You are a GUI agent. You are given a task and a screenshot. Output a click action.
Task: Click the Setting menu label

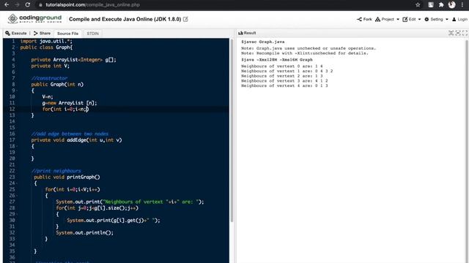[437, 19]
